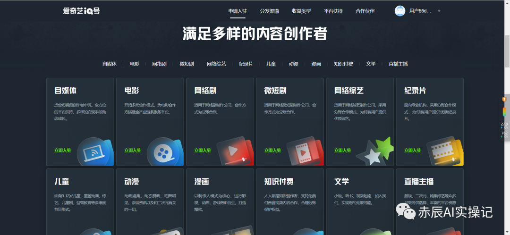Click the 文学 card title
The image size is (510, 235).
(342, 181)
